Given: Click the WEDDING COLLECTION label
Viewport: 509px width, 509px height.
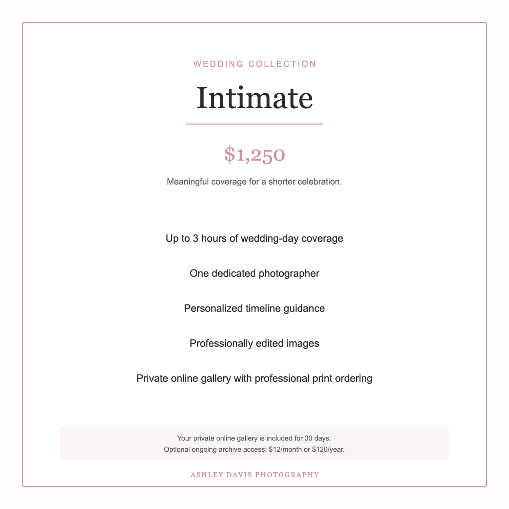Looking at the screenshot, I should [255, 64].
